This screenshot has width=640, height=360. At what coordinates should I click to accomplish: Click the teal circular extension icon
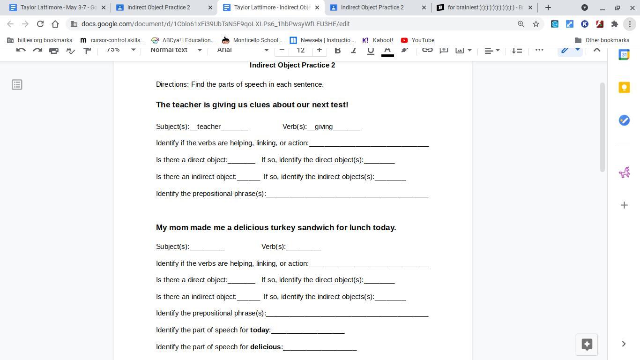pyautogui.click(x=555, y=24)
